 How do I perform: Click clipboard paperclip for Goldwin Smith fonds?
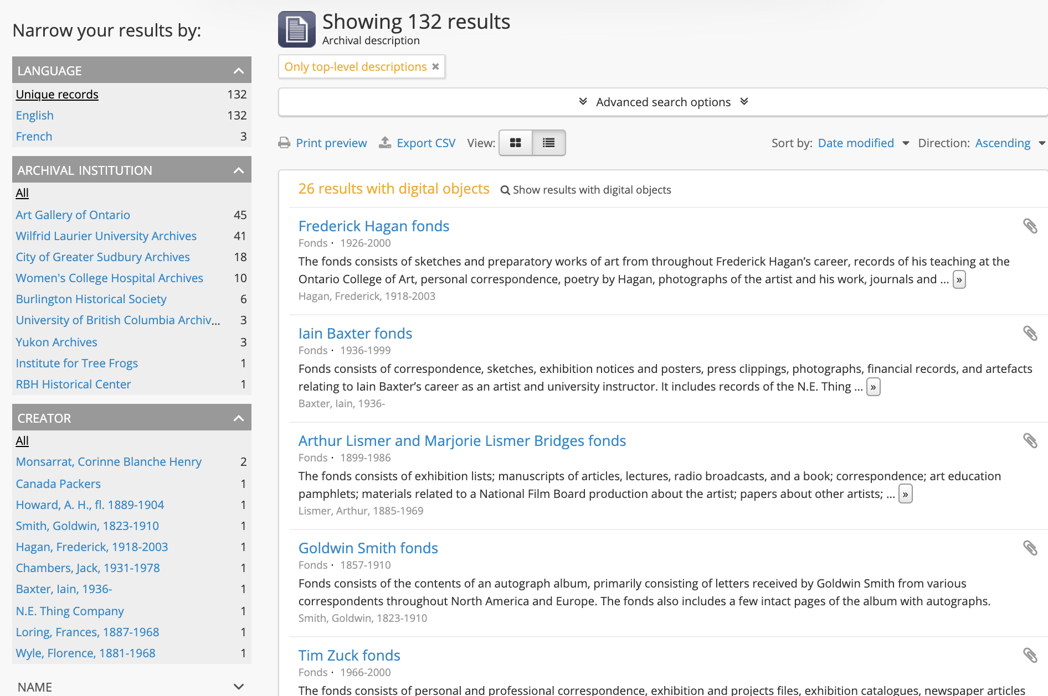(1030, 548)
